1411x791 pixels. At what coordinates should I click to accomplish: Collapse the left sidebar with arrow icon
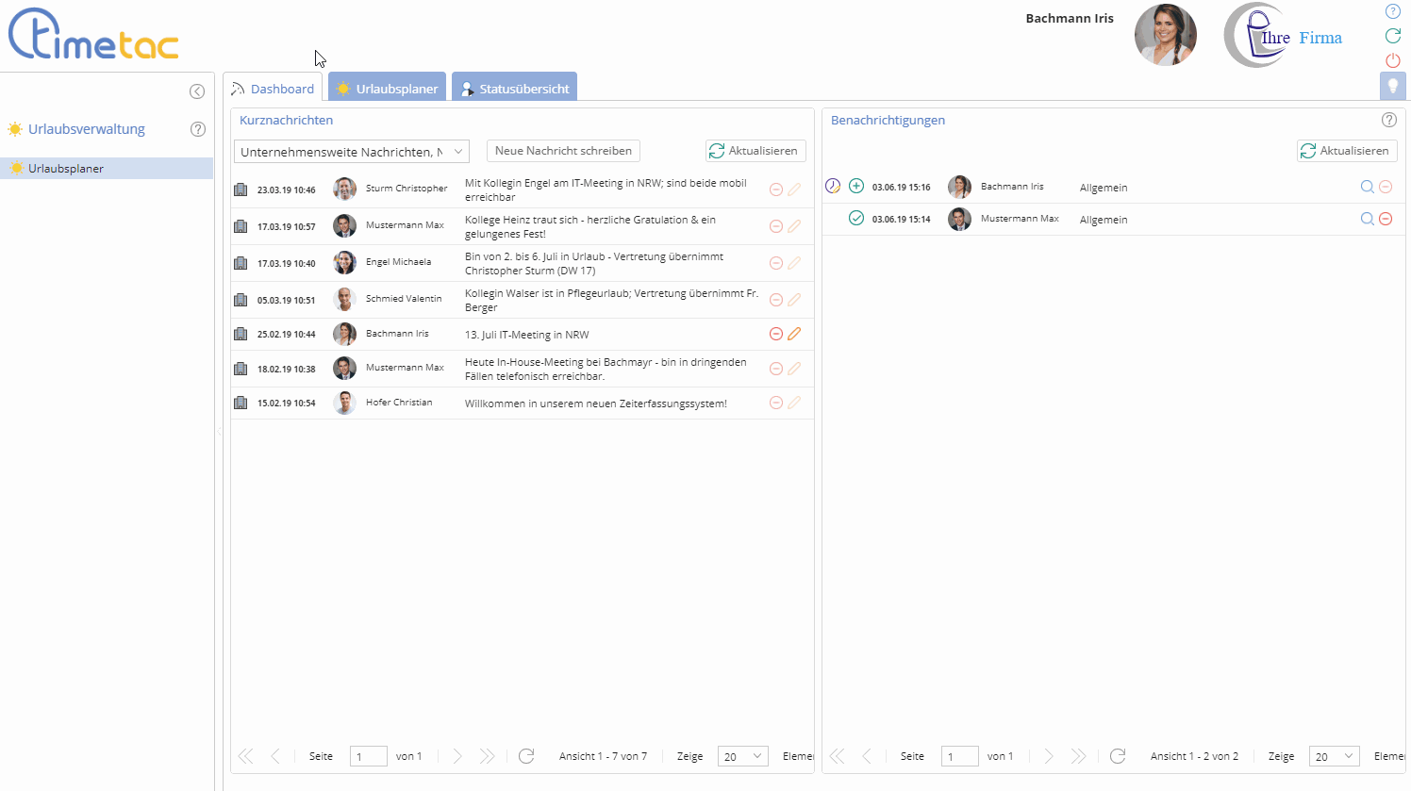pyautogui.click(x=197, y=91)
